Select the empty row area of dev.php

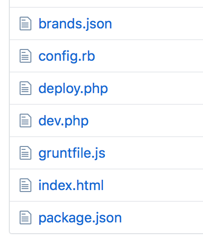tap(146, 121)
